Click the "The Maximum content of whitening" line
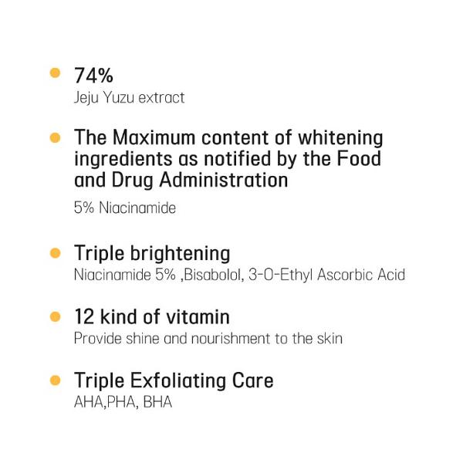This screenshot has width=463, height=463. 228,139
